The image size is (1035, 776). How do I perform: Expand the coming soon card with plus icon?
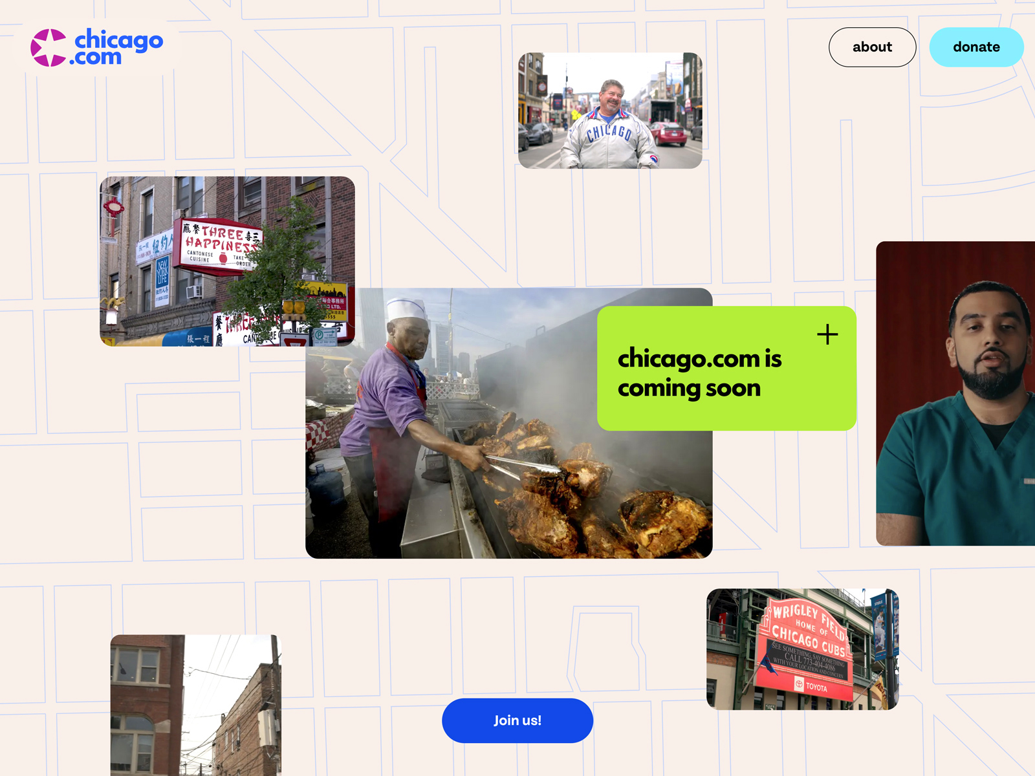(x=827, y=334)
